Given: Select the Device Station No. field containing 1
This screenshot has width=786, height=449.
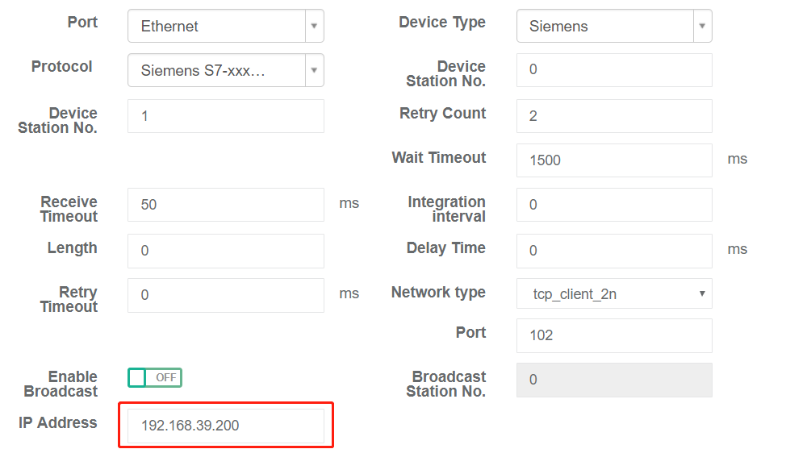Looking at the screenshot, I should [x=225, y=116].
